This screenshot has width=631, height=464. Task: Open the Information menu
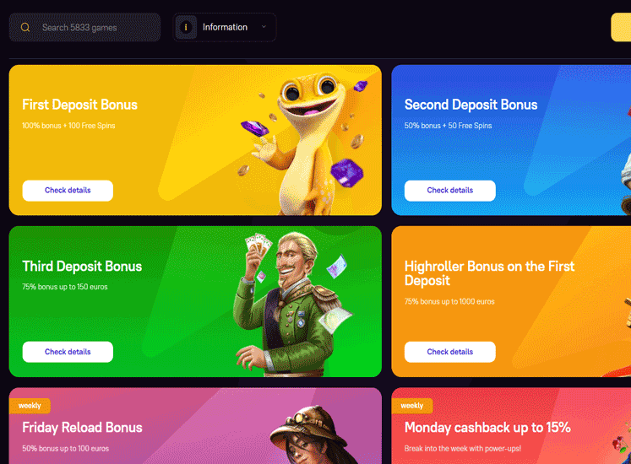pyautogui.click(x=225, y=27)
